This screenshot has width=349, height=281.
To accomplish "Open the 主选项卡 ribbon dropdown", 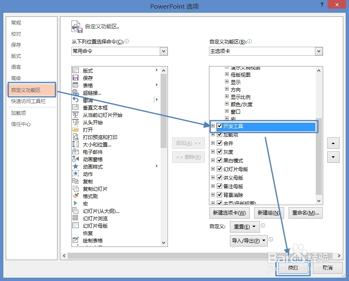I will click(x=319, y=51).
